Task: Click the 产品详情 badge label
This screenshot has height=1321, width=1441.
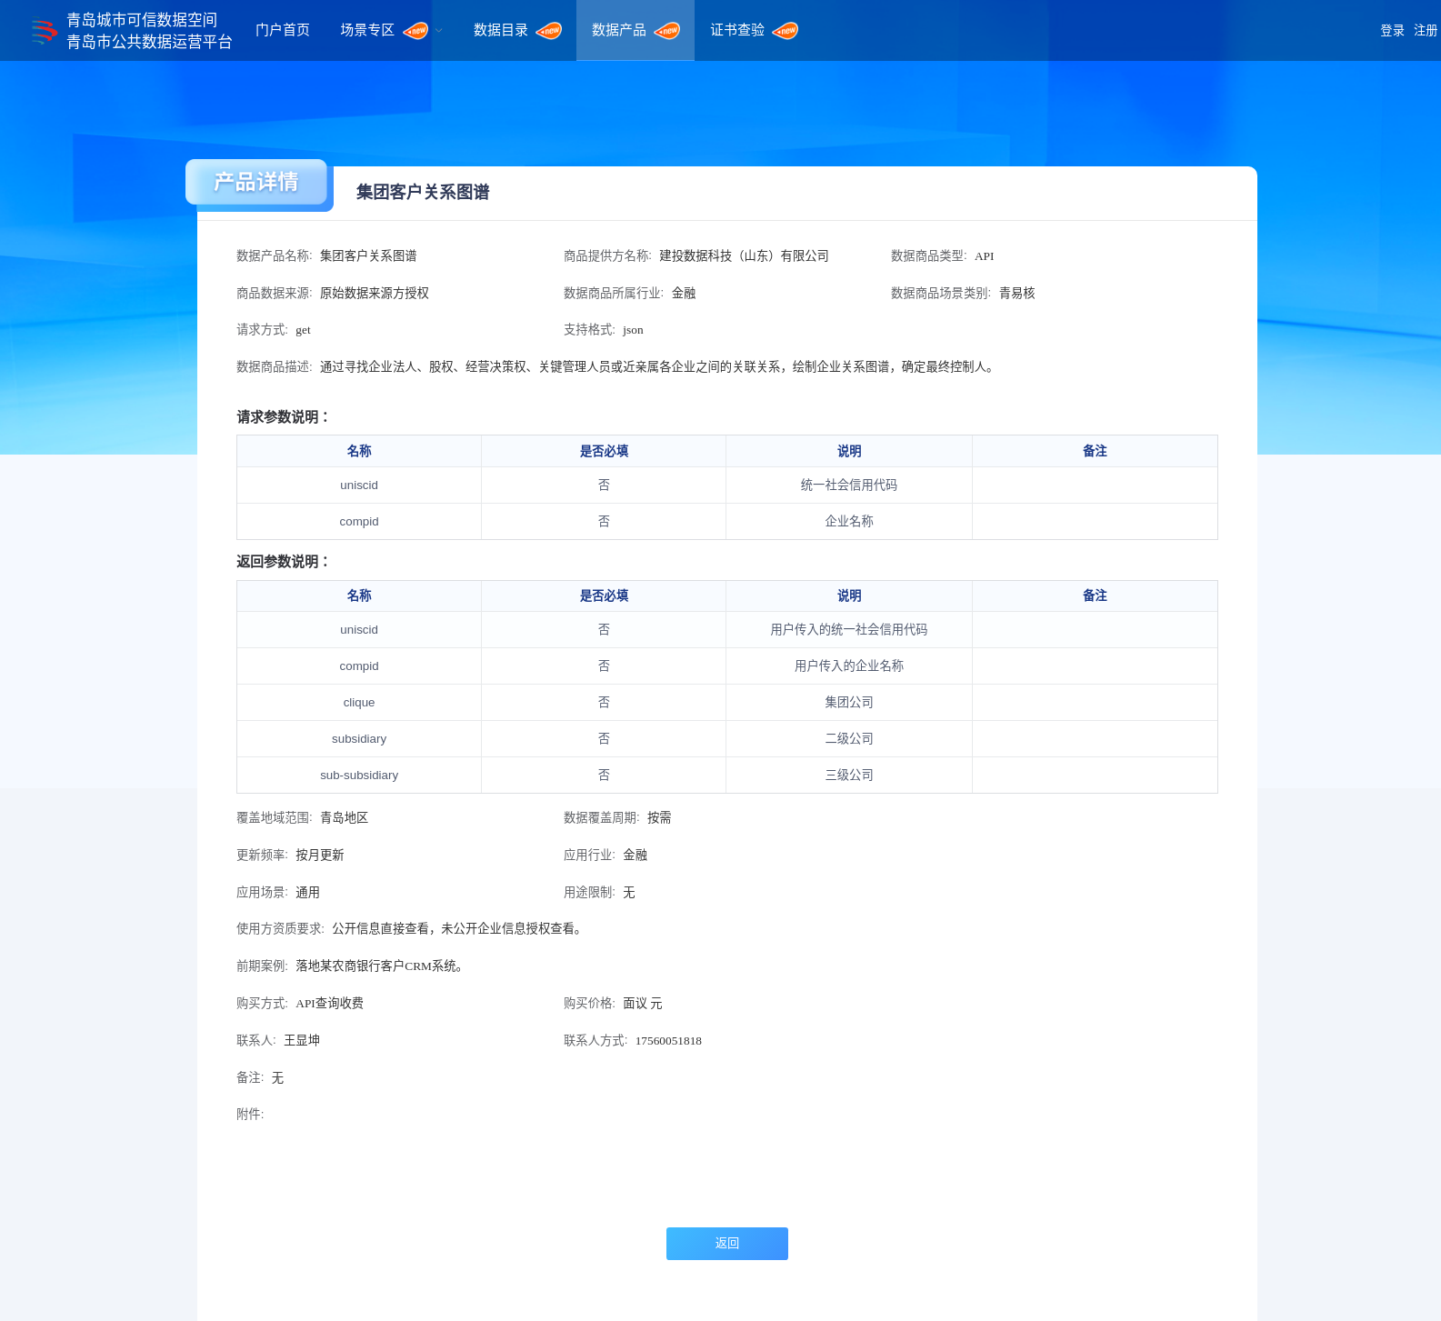Action: click(256, 182)
